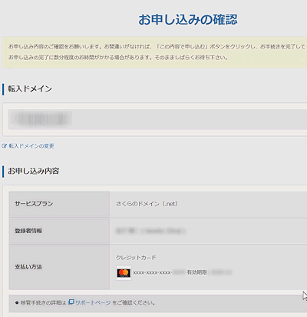307x317 pixels.
Task: Click the お申し込みの確認 page heading
Action: point(188,19)
